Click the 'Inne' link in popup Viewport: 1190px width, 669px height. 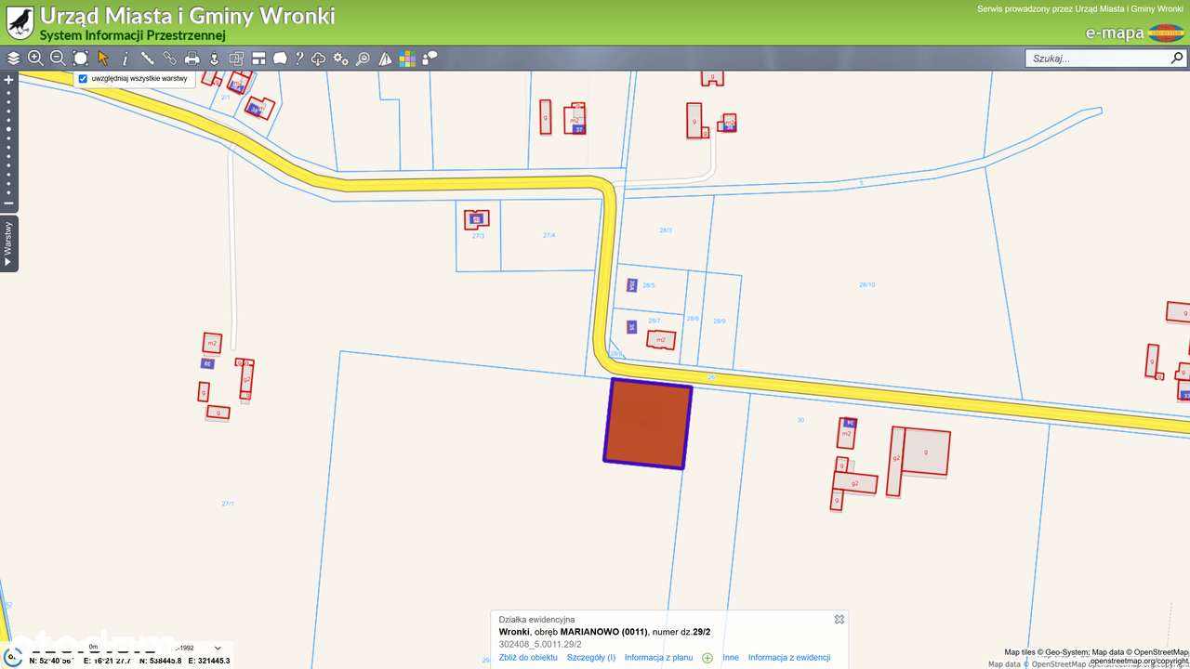click(x=731, y=658)
